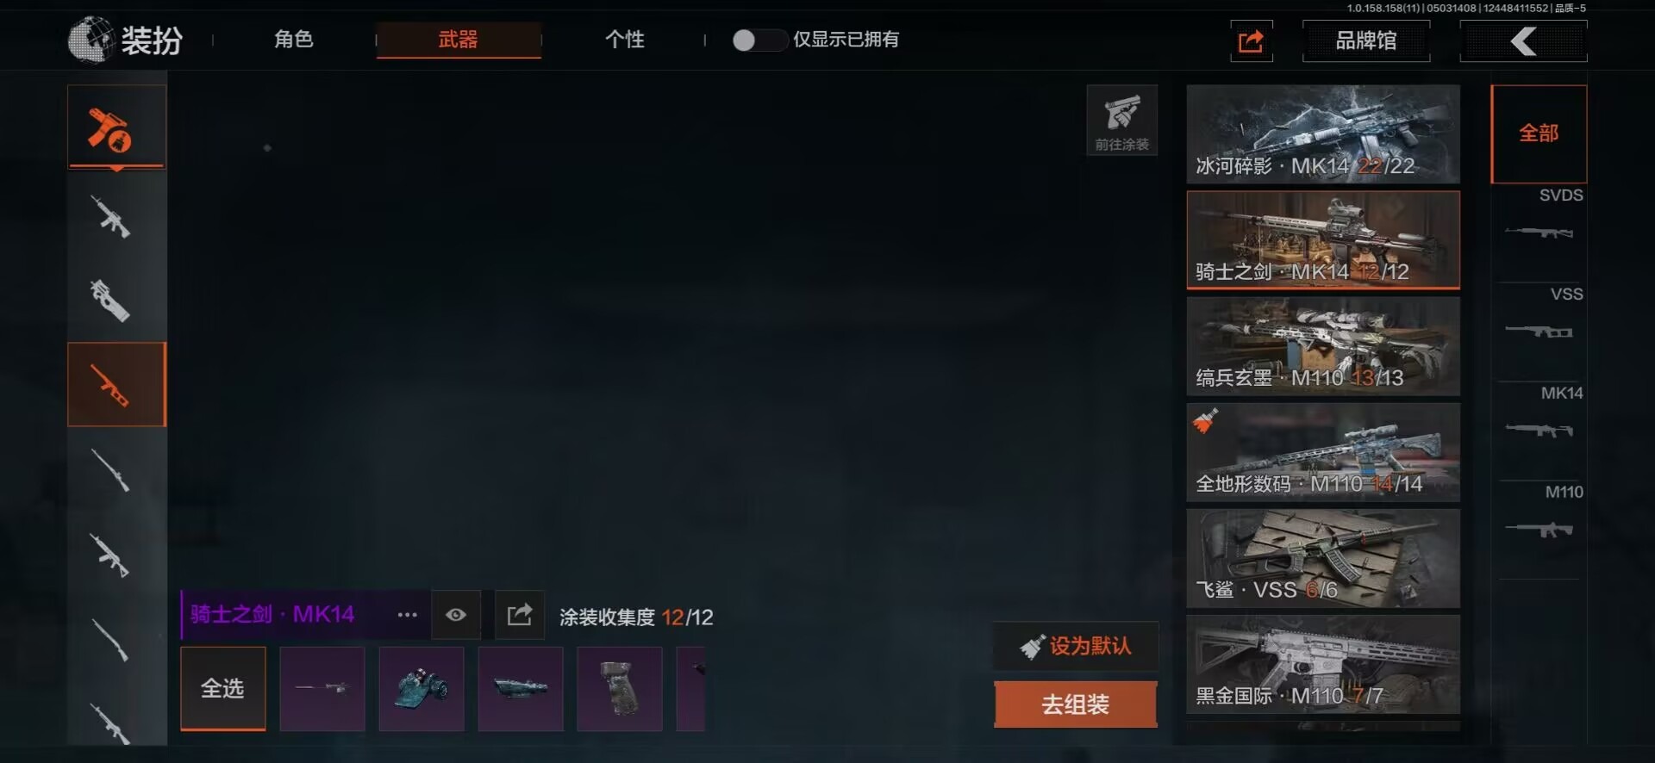Click the 去组装 button
The width and height of the screenshot is (1655, 763).
(1076, 704)
